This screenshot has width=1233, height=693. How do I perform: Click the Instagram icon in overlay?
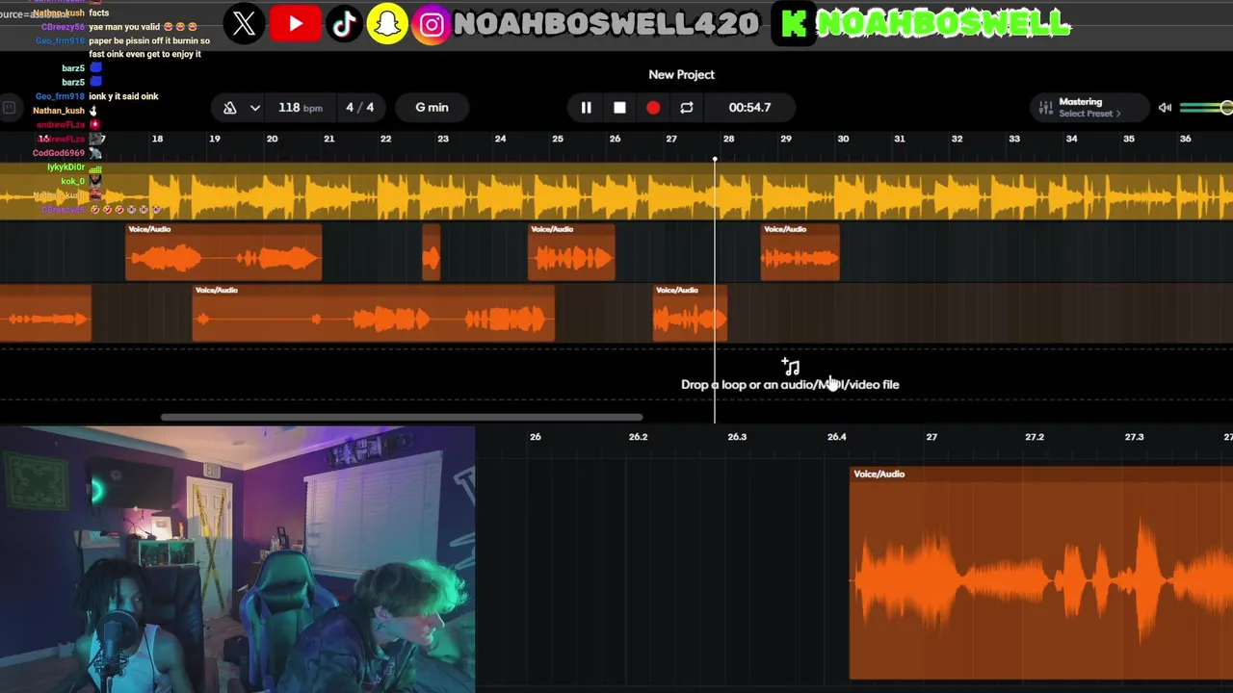coord(432,24)
